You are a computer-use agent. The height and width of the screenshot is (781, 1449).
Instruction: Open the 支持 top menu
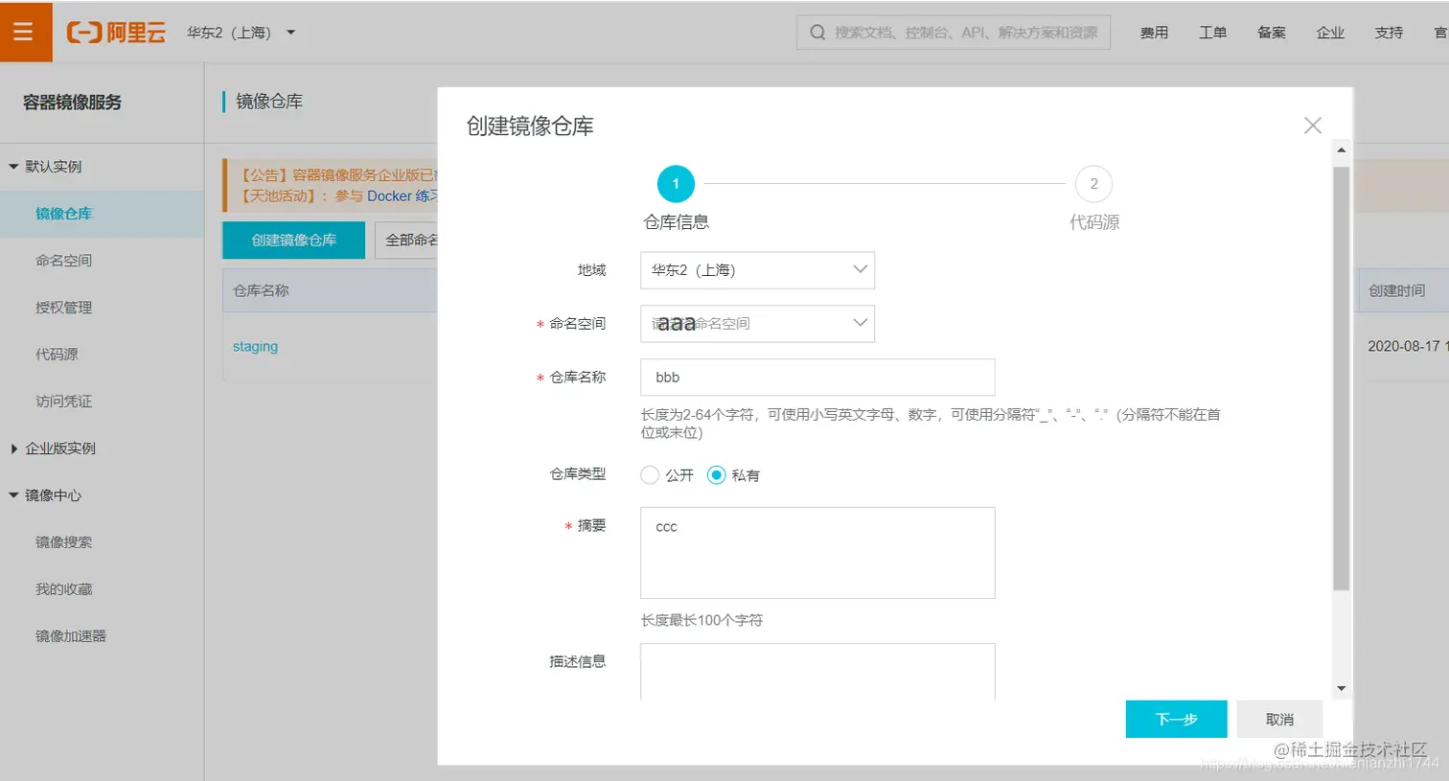pos(1389,33)
